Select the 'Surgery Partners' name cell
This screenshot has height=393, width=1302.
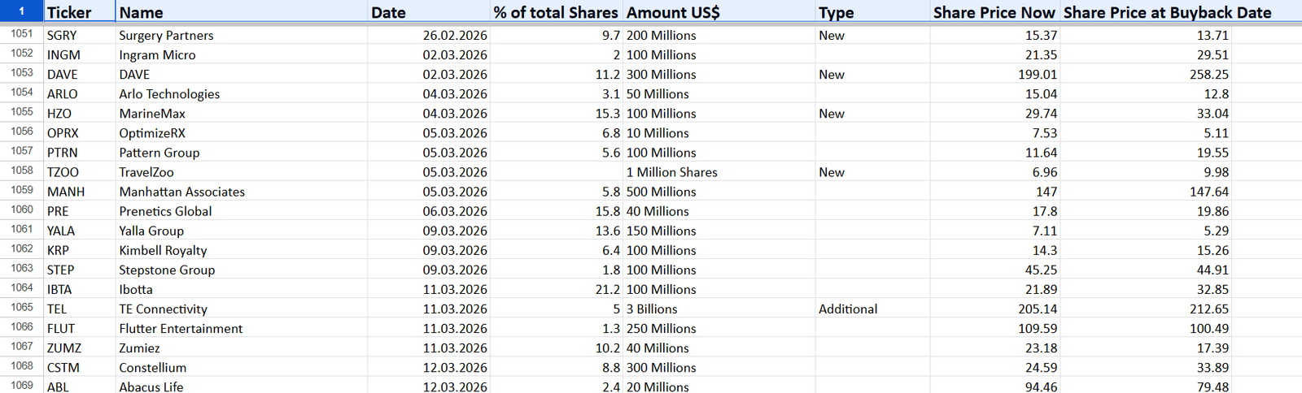pyautogui.click(x=242, y=35)
